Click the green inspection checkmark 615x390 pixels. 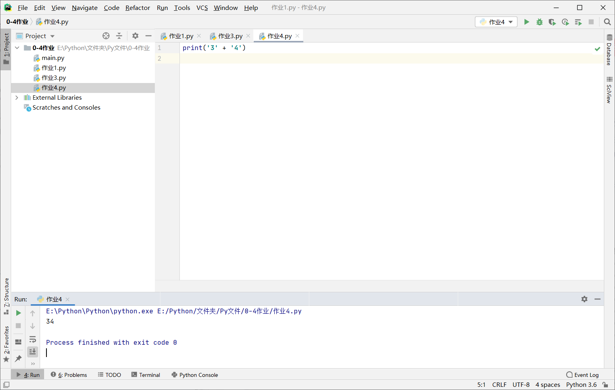[x=597, y=49]
